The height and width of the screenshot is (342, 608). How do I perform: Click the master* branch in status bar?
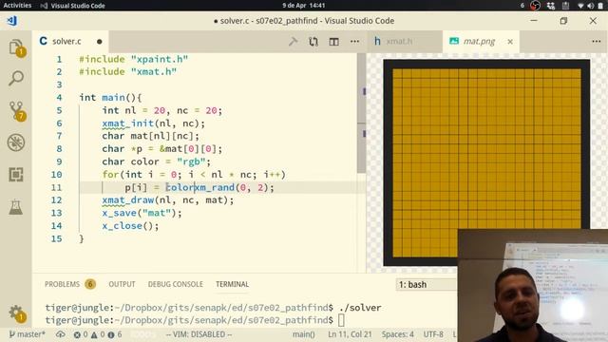(x=27, y=334)
